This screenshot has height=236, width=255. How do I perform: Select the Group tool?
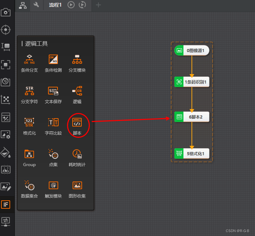(29, 158)
